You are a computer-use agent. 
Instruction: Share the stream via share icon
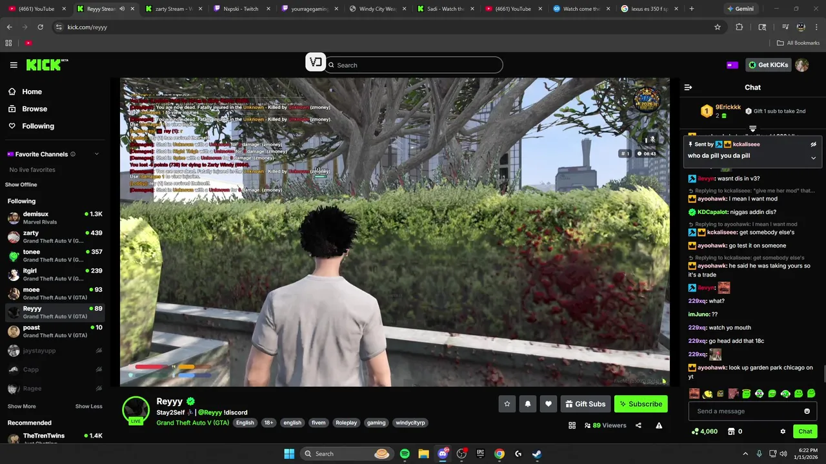638,425
